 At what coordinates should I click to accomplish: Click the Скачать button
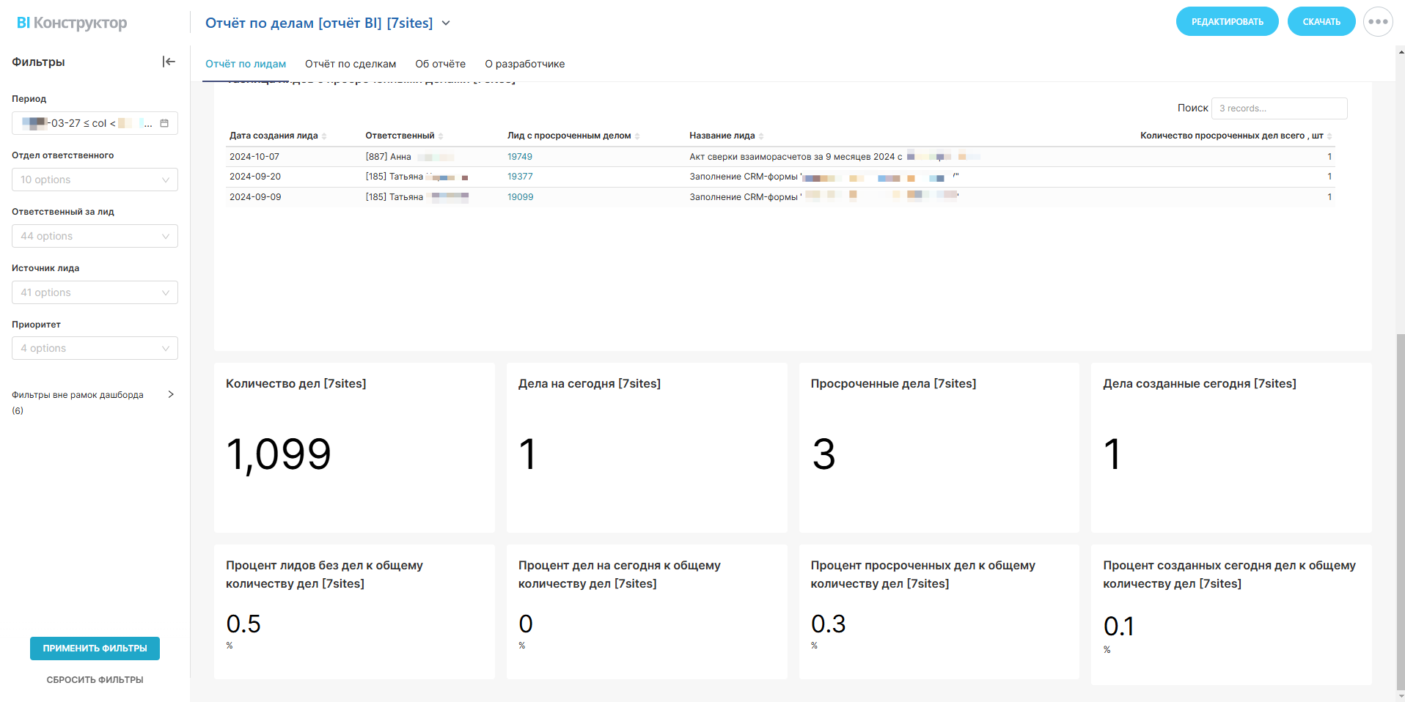pos(1321,22)
